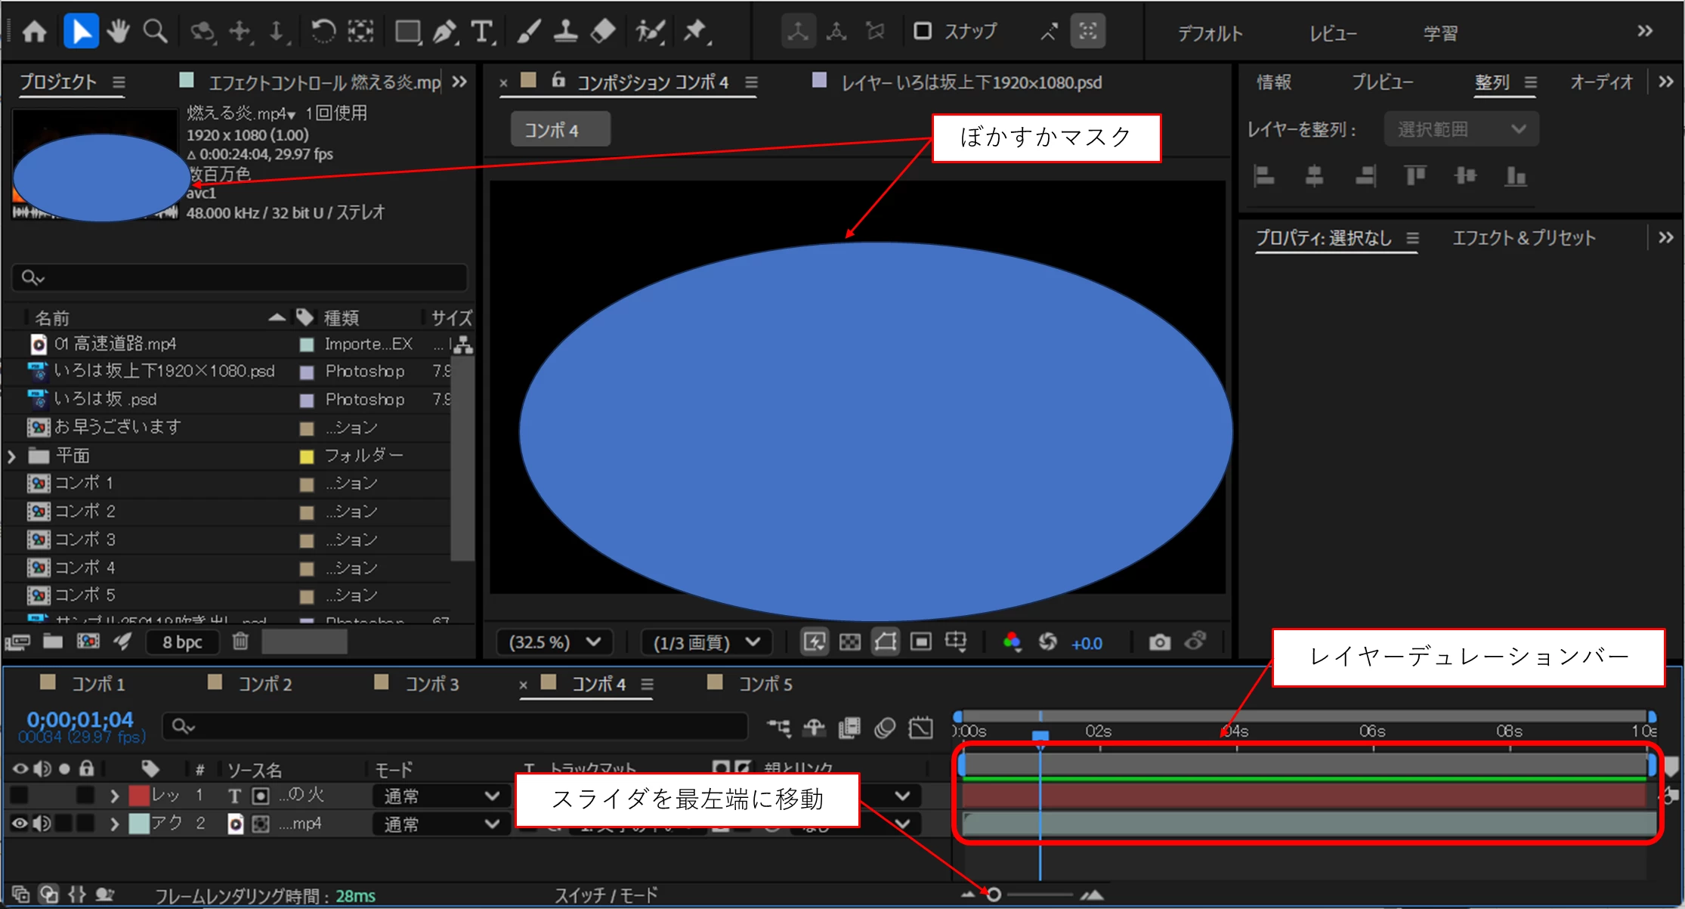This screenshot has height=909, width=1685.
Task: Select the Pen tool
Action: click(444, 32)
